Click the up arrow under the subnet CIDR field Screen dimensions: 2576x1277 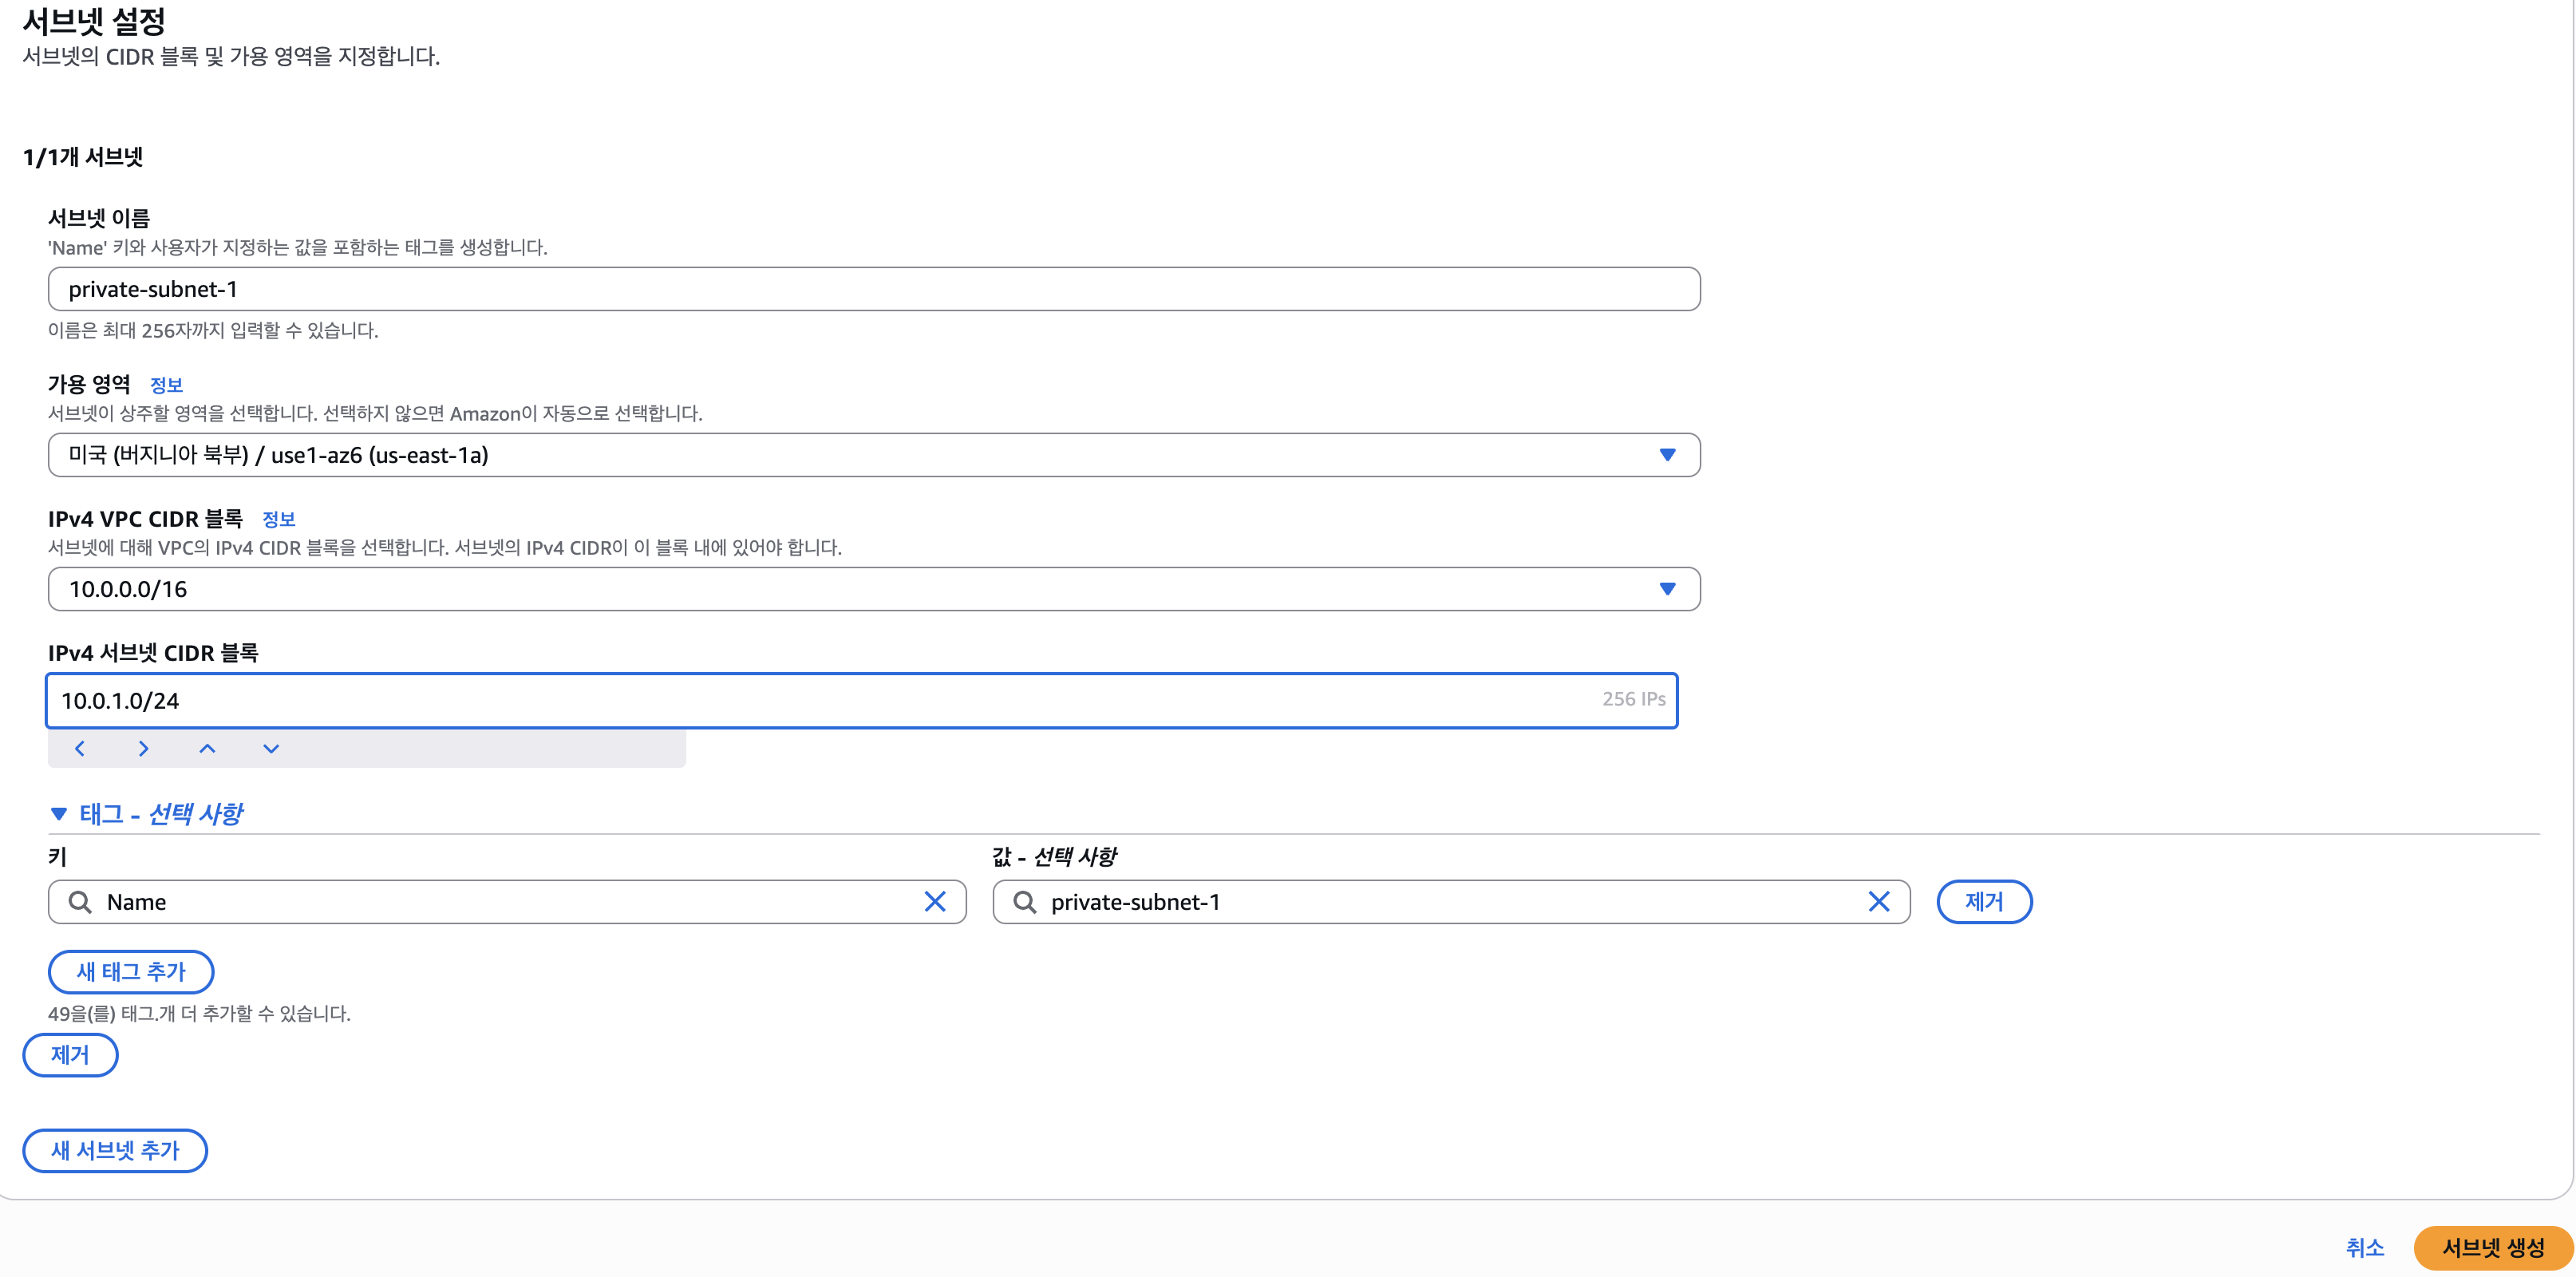[207, 748]
